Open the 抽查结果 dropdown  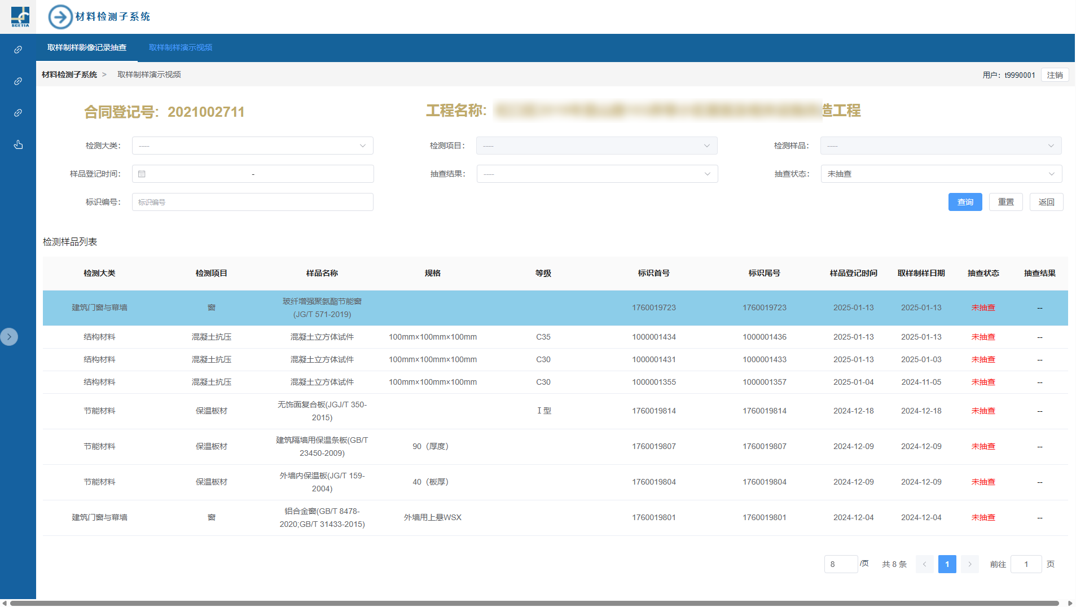point(597,174)
